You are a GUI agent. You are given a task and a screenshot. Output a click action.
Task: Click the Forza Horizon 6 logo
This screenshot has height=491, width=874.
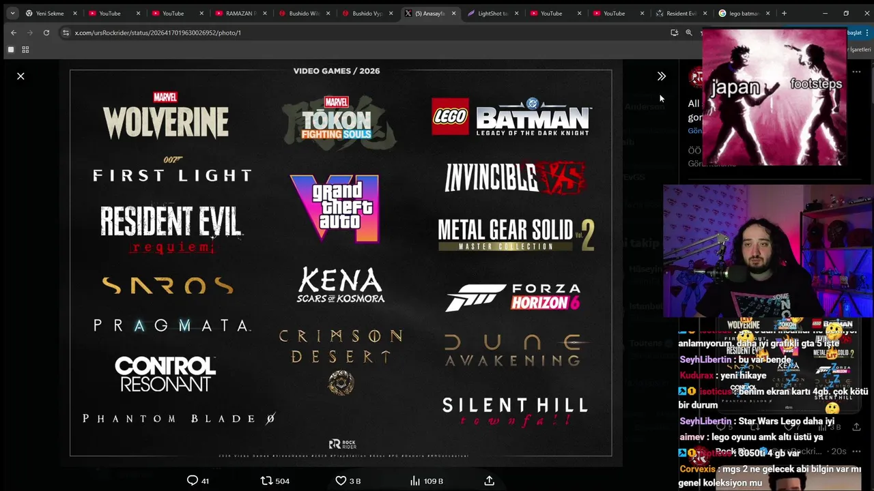tap(513, 298)
